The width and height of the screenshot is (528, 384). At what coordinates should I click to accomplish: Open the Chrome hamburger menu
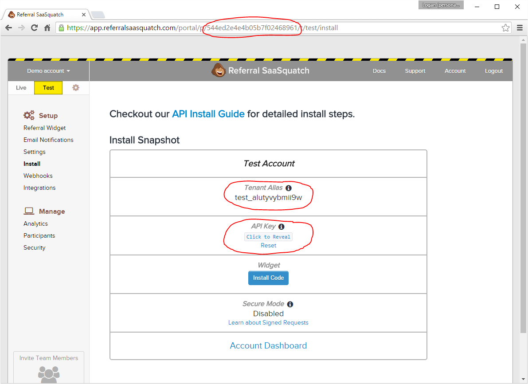coord(520,28)
